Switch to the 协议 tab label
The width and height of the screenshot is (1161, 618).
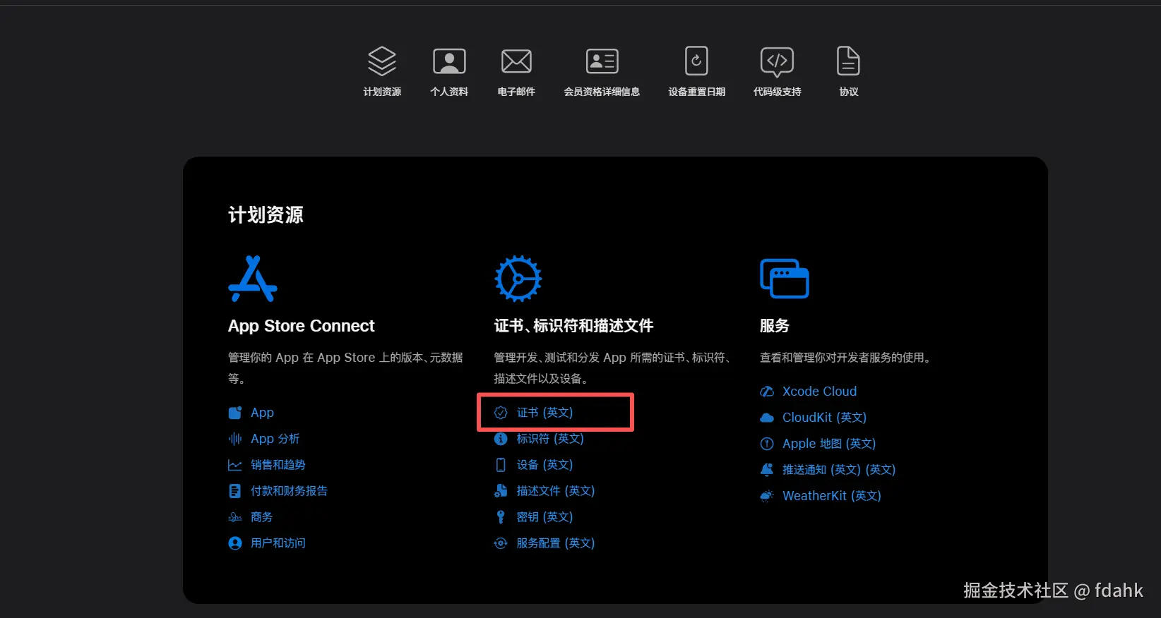pyautogui.click(x=848, y=92)
